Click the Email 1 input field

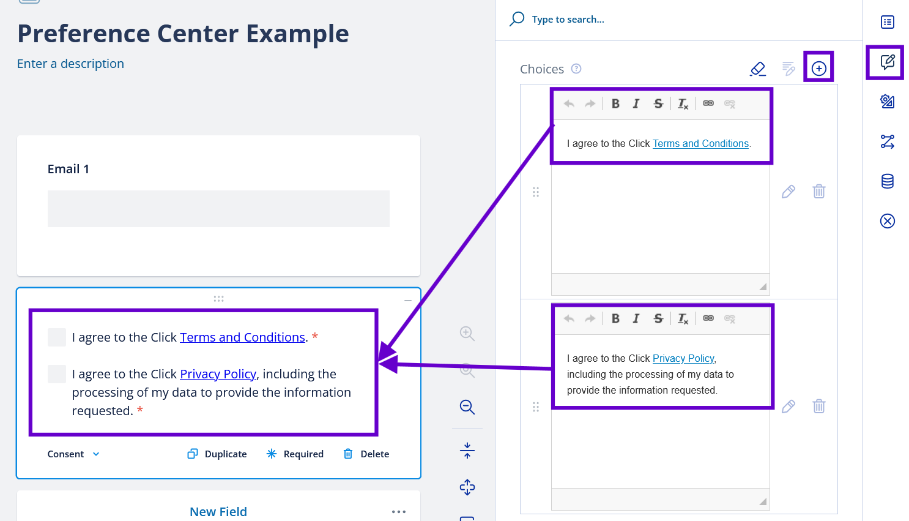218,209
